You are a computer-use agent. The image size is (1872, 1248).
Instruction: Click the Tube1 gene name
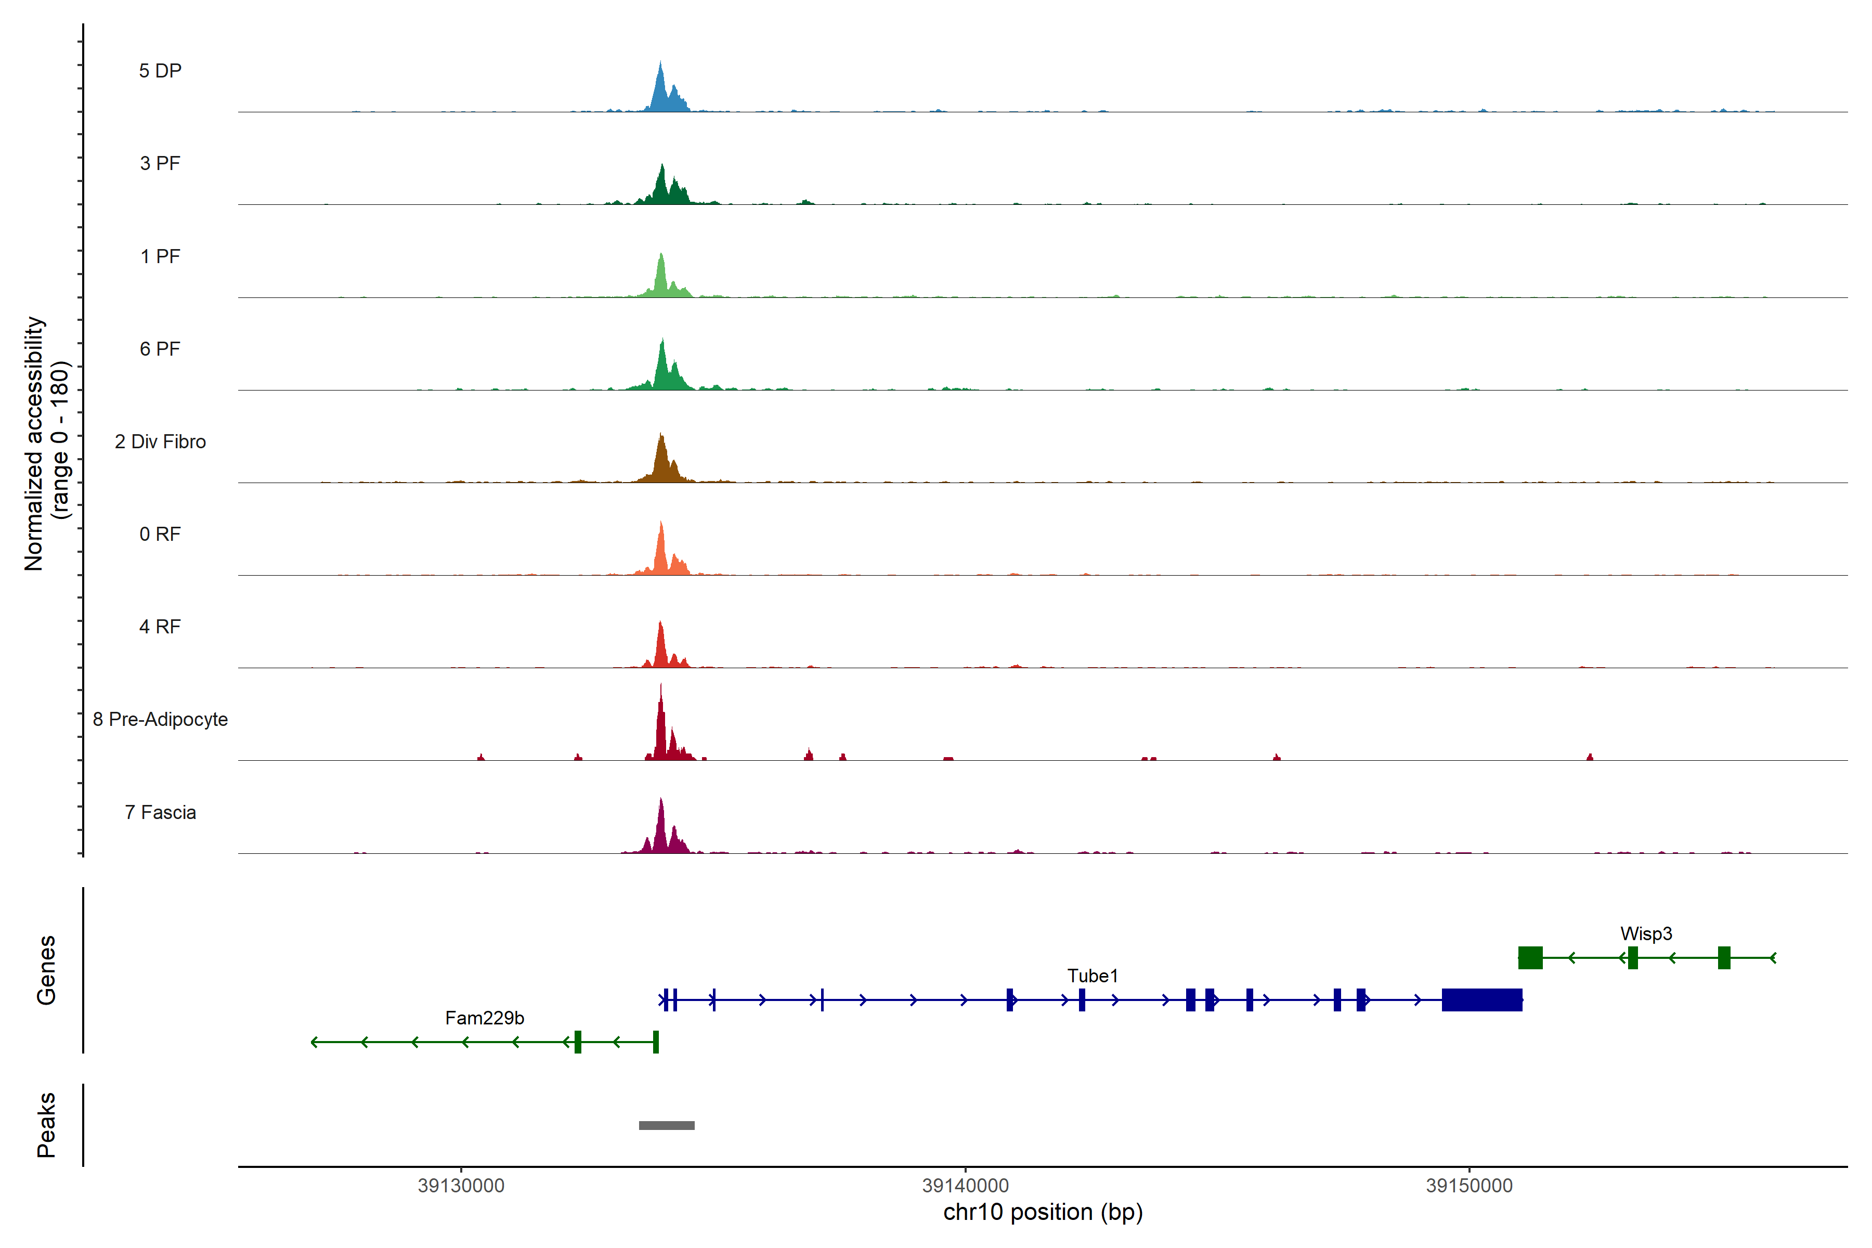click(x=1092, y=975)
